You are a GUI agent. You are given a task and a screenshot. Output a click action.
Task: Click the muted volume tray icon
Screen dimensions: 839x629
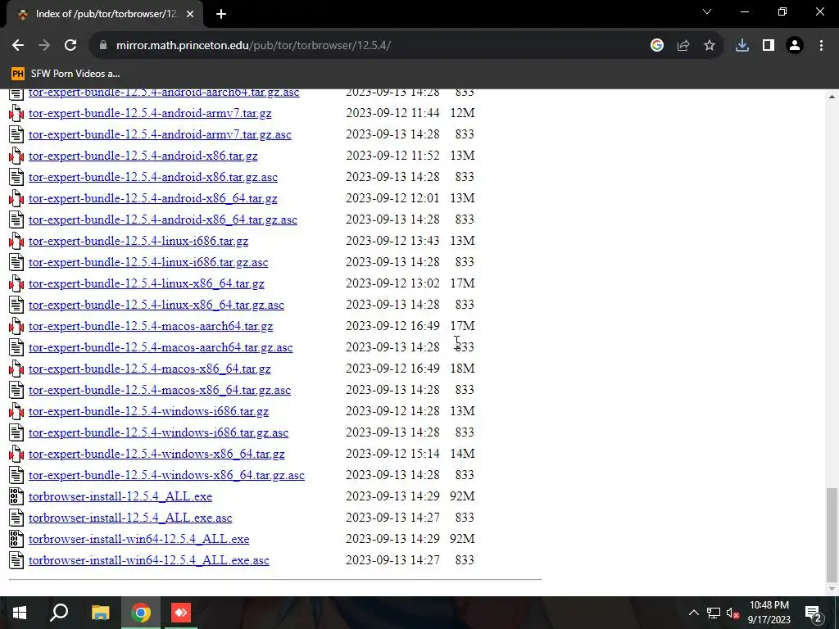733,613
